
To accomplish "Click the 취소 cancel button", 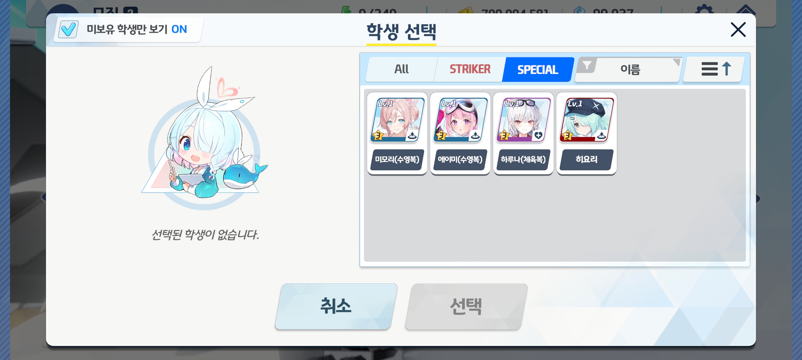I will pos(336,306).
